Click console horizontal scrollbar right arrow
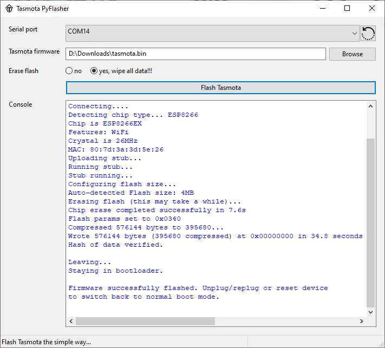This screenshot has height=348, width=385. point(361,321)
